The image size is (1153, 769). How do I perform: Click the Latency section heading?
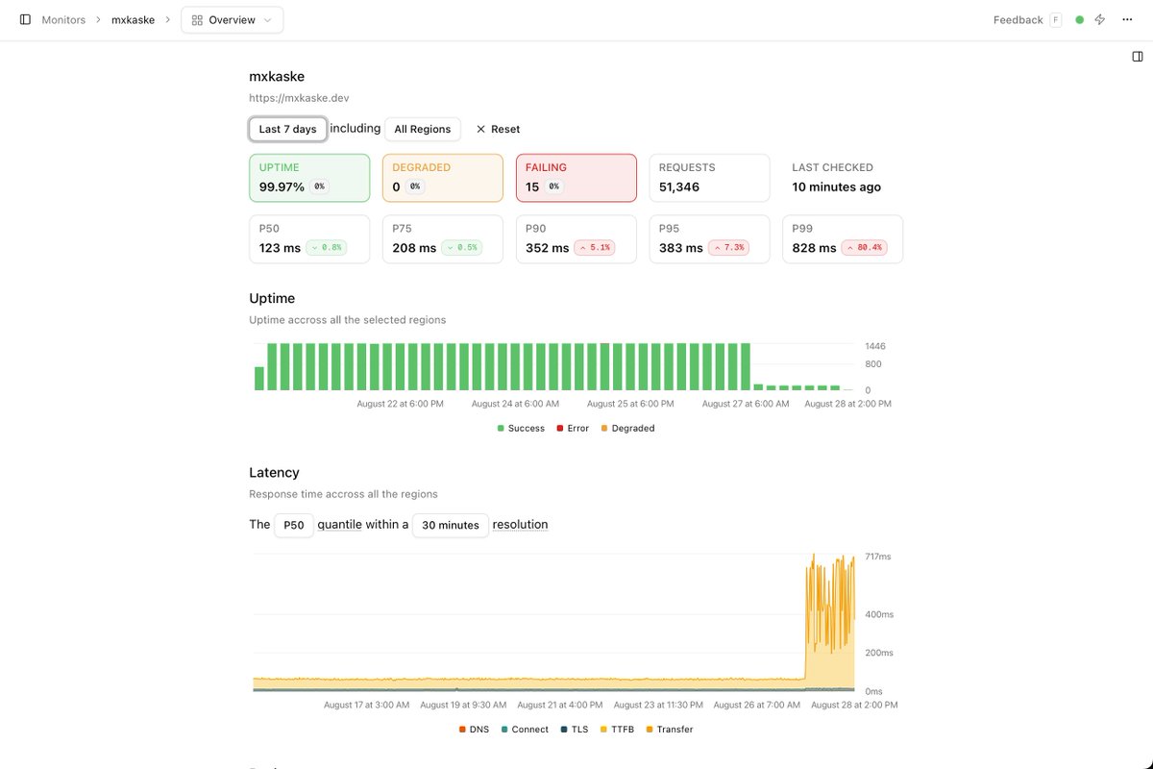[274, 472]
